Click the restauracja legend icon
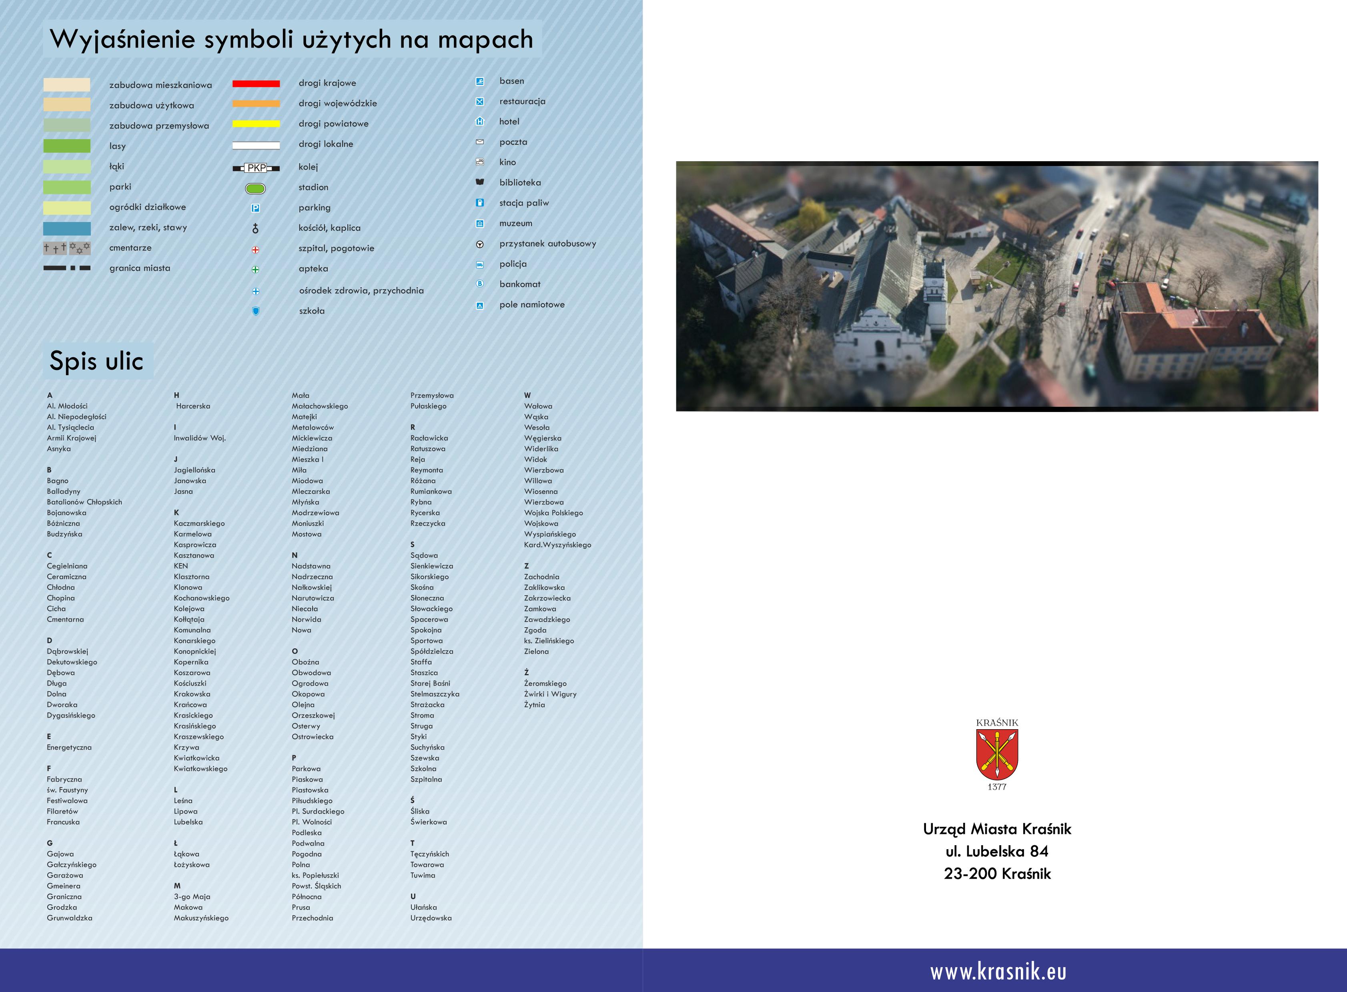Screen dimensions: 1347x992 (x=479, y=102)
